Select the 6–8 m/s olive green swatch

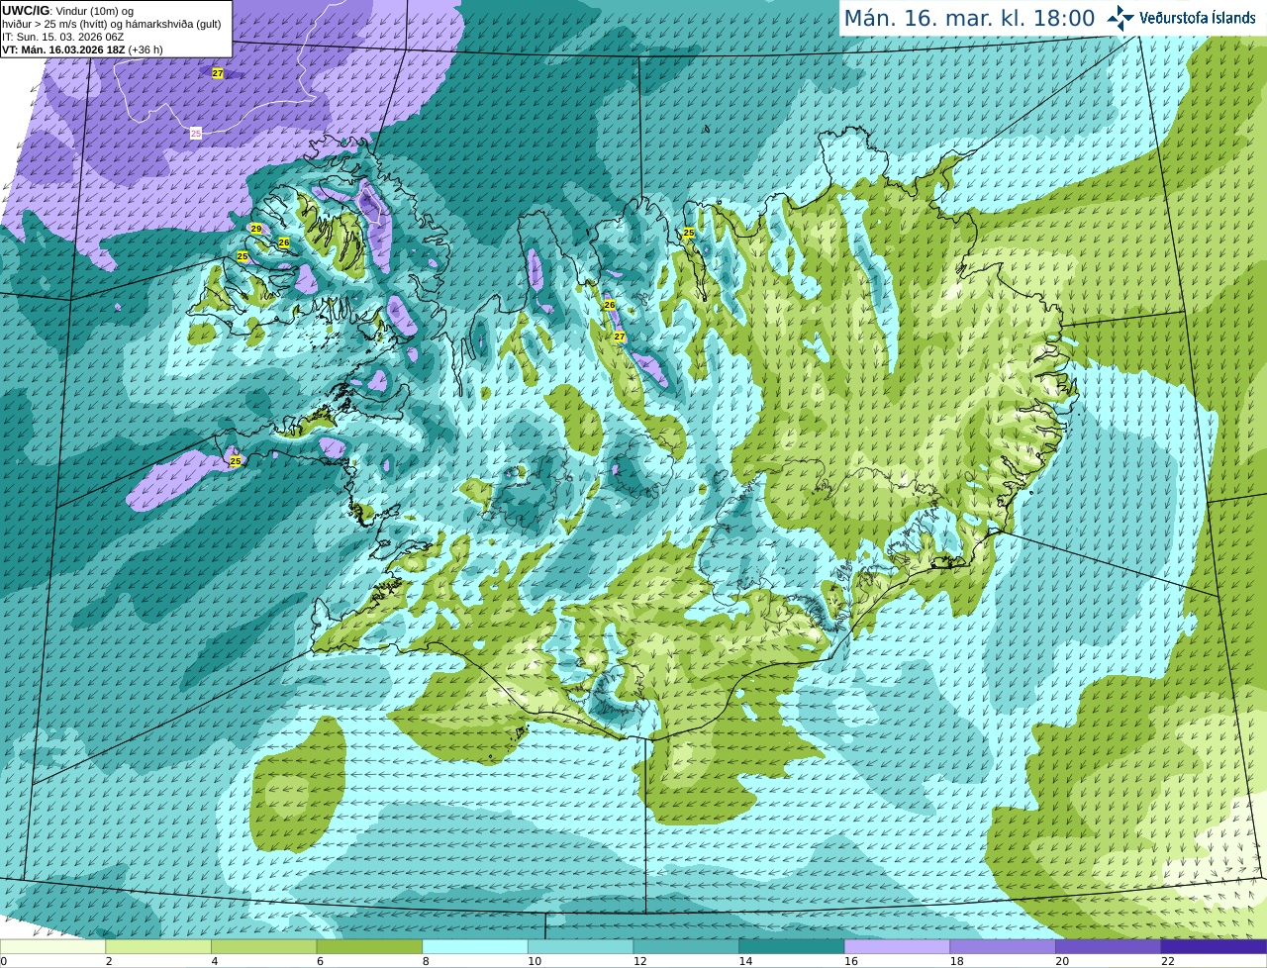(x=369, y=946)
